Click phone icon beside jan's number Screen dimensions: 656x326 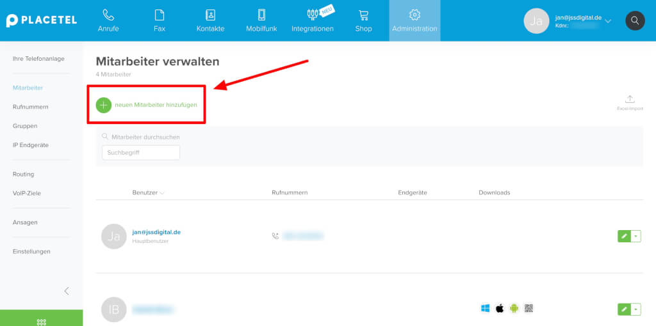[275, 237]
